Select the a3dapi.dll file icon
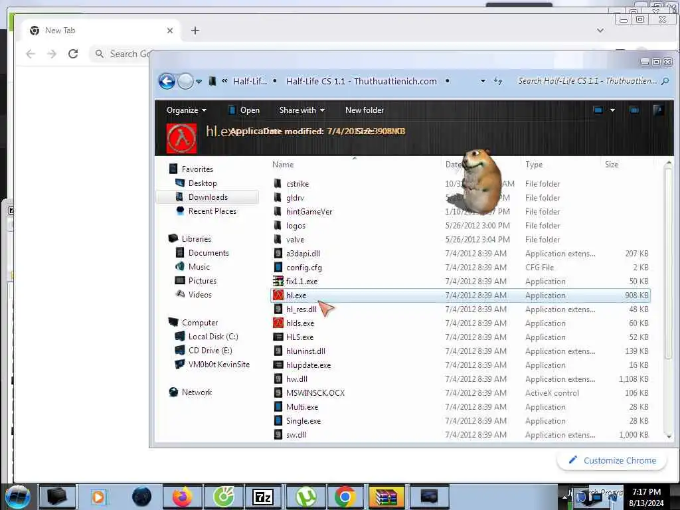This screenshot has width=680, height=510. click(x=278, y=253)
